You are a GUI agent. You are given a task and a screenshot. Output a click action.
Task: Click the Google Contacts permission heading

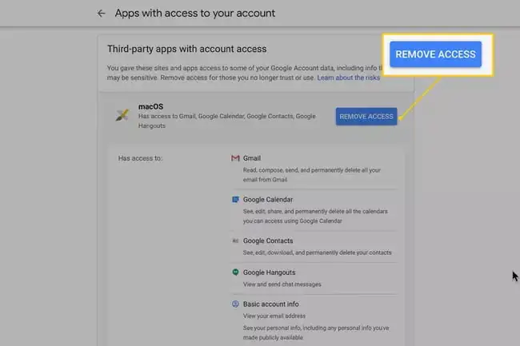[267, 241]
